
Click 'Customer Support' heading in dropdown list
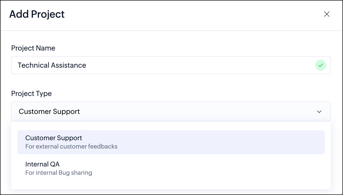pyautogui.click(x=54, y=138)
